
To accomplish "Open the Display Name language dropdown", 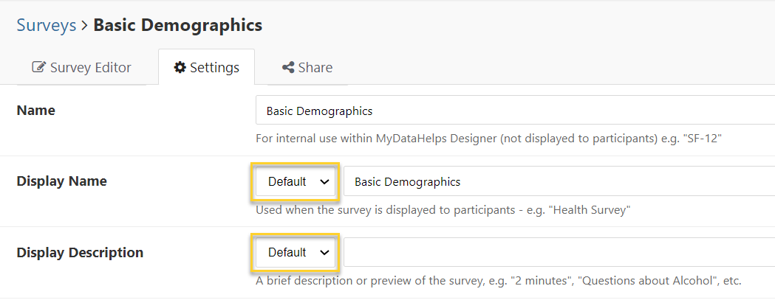I will [x=296, y=181].
